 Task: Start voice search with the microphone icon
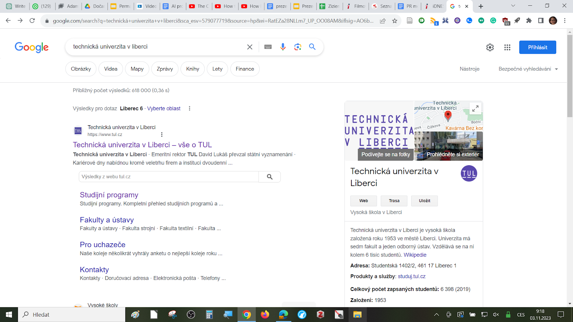283,47
